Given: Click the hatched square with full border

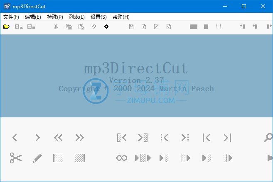Looking at the screenshot, I should [x=58, y=158].
